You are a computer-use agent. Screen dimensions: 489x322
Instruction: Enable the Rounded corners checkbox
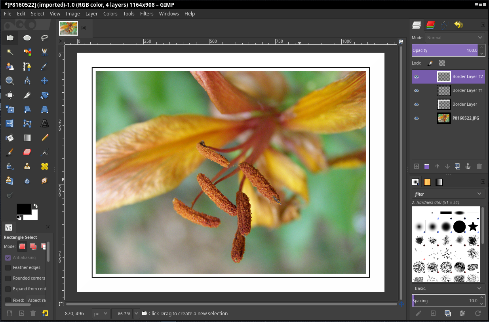point(8,278)
